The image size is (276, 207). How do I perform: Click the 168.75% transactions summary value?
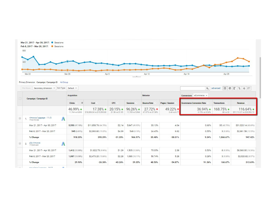click(220, 109)
